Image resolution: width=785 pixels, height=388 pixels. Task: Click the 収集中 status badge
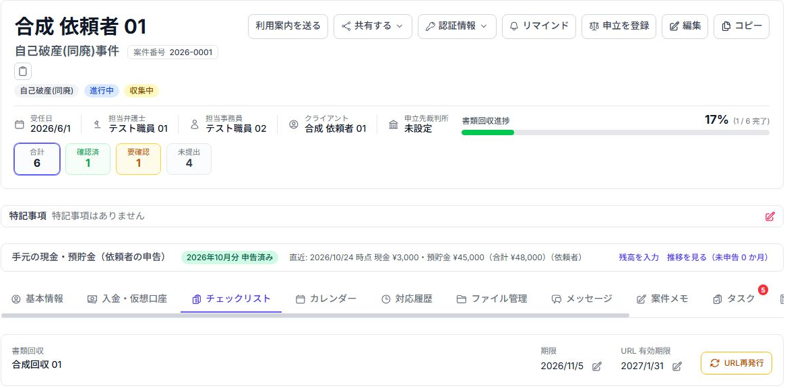pos(142,91)
